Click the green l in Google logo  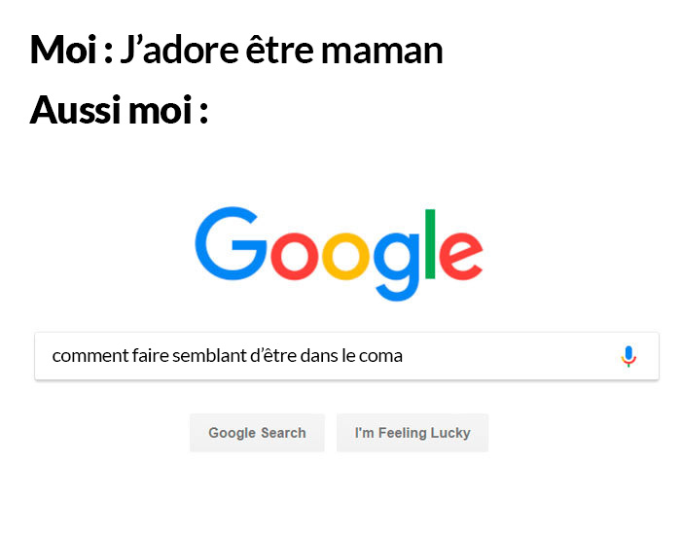[430, 243]
